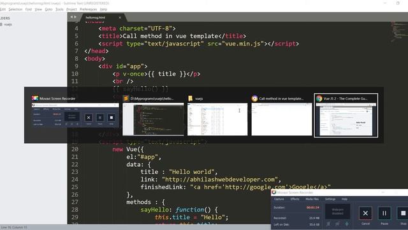Switch to the Sublime Text window thumbnail
The image size is (408, 230).
coord(153,119)
